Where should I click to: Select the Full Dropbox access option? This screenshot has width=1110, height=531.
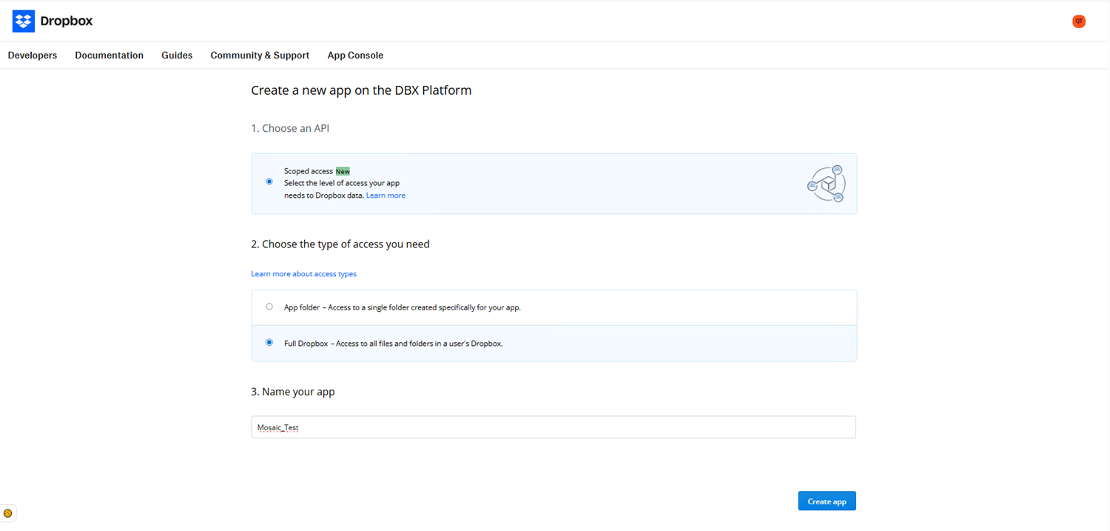click(x=269, y=343)
